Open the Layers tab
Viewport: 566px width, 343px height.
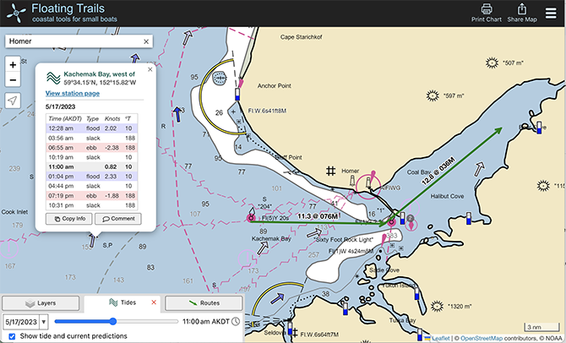(41, 303)
